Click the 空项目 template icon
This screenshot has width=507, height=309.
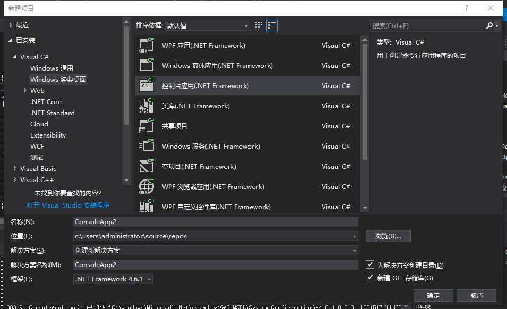point(147,166)
